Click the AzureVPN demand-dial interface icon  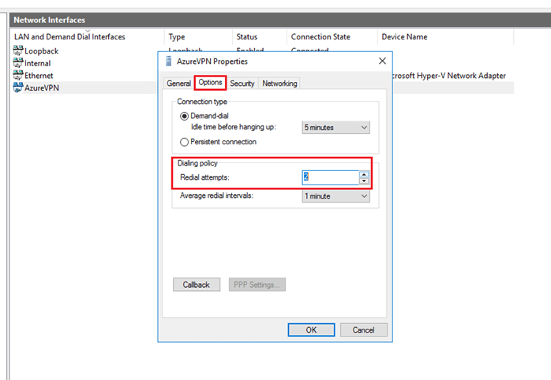click(x=18, y=88)
